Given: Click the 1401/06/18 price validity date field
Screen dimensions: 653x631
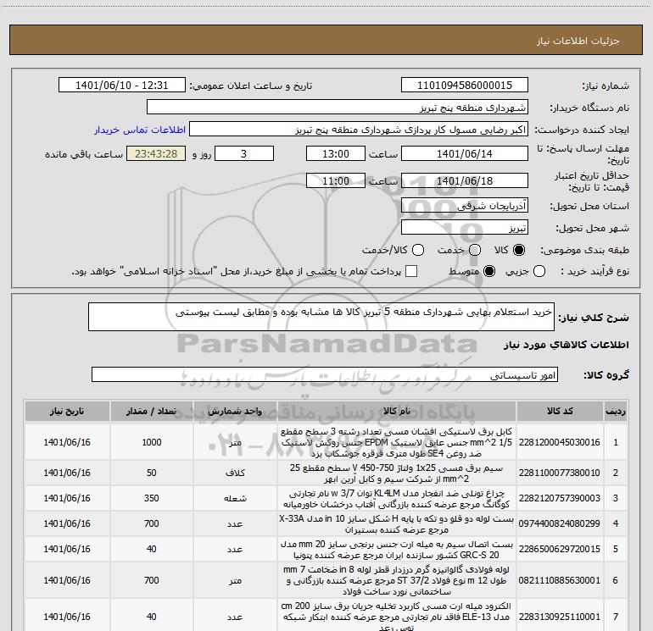Looking at the screenshot, I should pyautogui.click(x=465, y=180).
